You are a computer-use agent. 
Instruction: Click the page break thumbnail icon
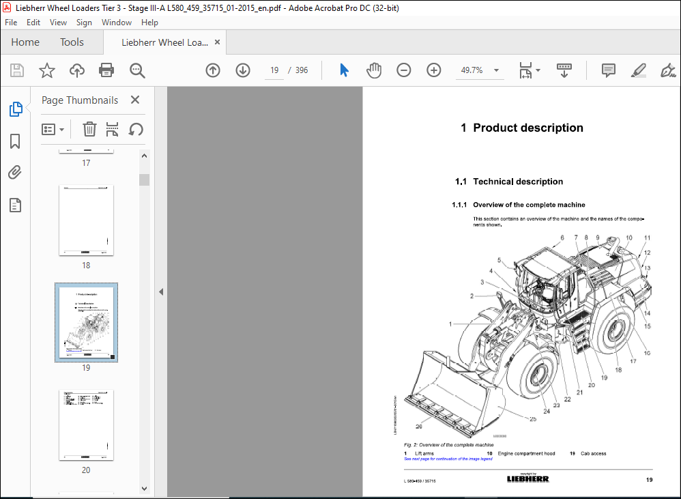[x=112, y=130]
